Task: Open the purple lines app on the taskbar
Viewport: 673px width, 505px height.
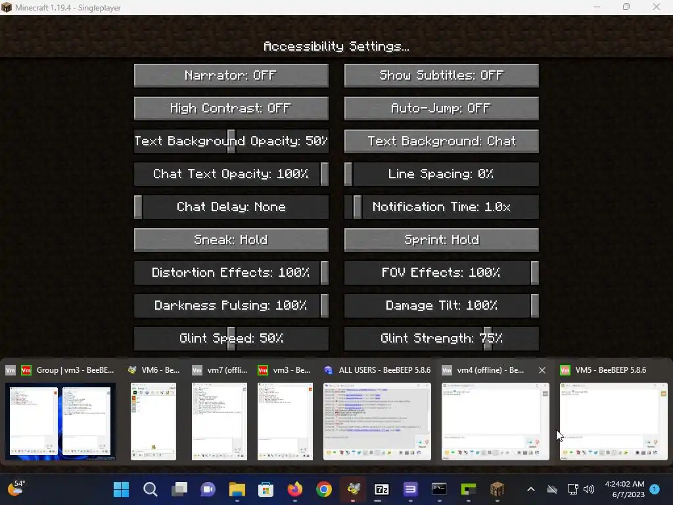Action: coord(410,489)
